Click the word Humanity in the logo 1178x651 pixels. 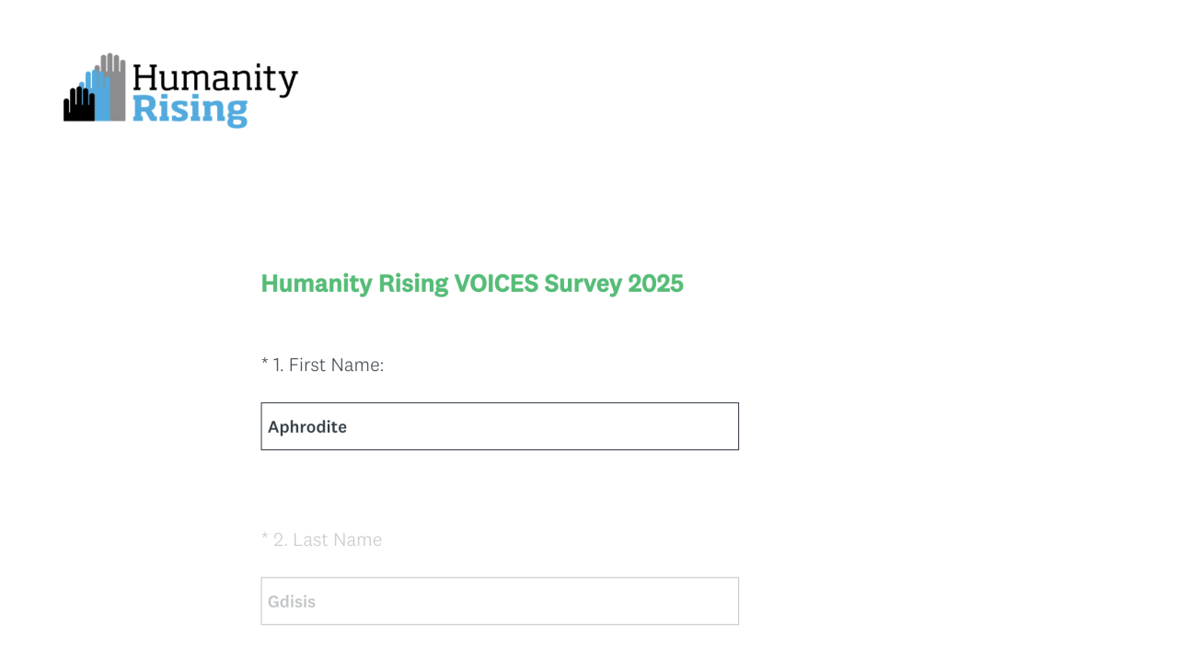tap(215, 79)
